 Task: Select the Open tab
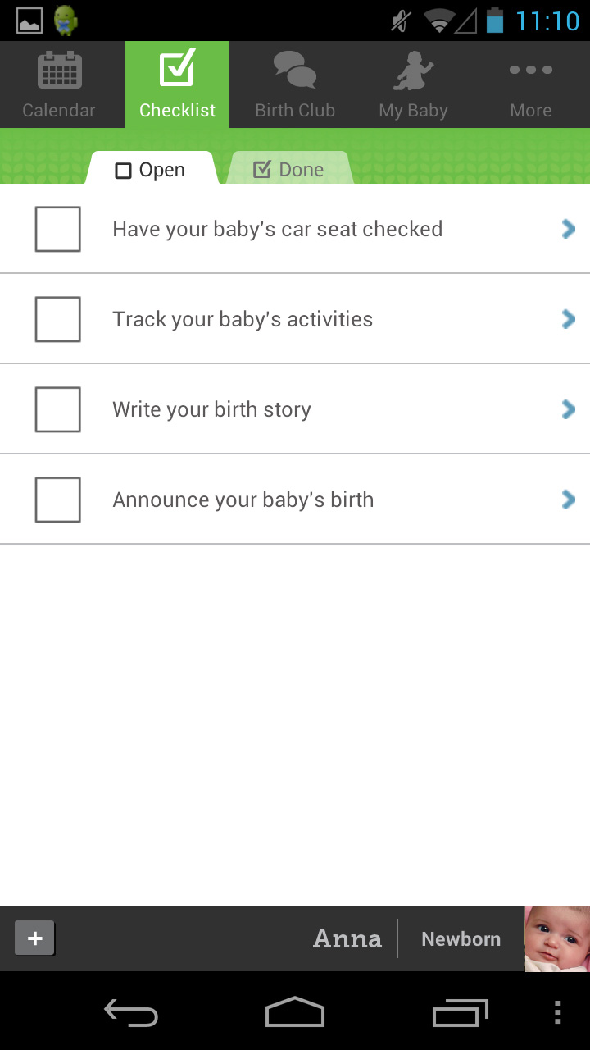151,170
